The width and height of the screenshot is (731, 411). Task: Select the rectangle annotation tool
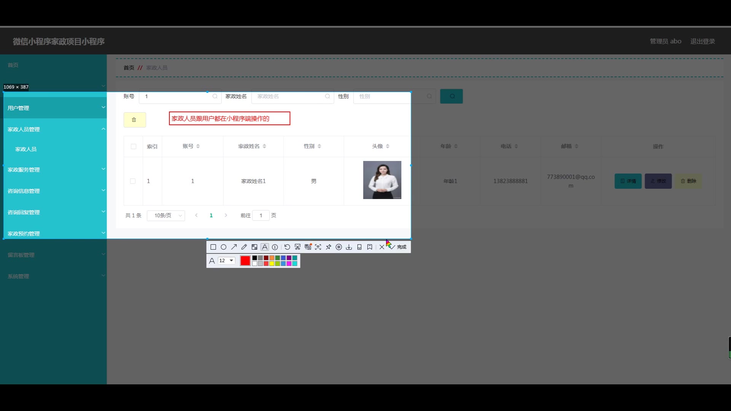click(213, 247)
